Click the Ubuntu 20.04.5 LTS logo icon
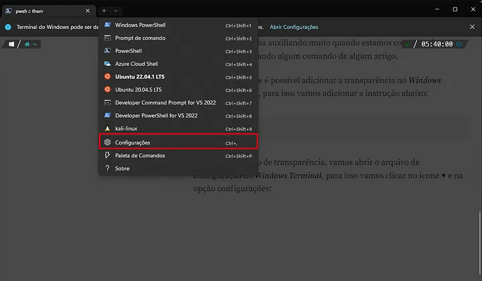This screenshot has width=482, height=281. click(x=107, y=89)
